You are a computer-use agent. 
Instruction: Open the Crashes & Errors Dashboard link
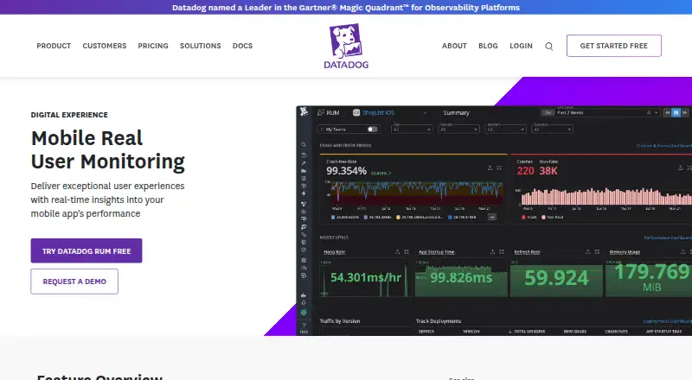point(664,145)
